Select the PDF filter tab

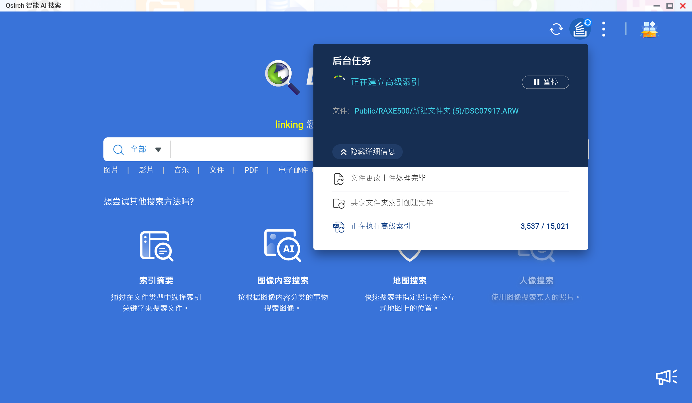click(251, 170)
